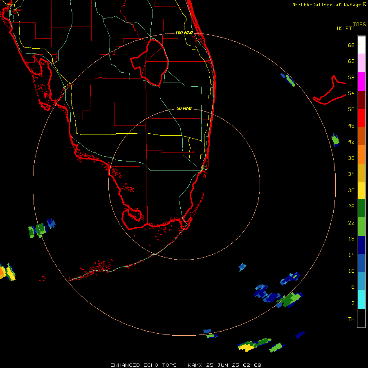
Task: Click the legend value '66'
Action: (x=351, y=45)
